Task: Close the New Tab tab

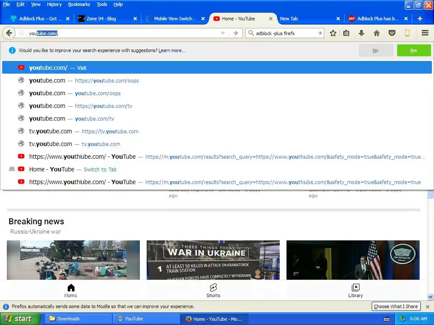Action: [338, 19]
